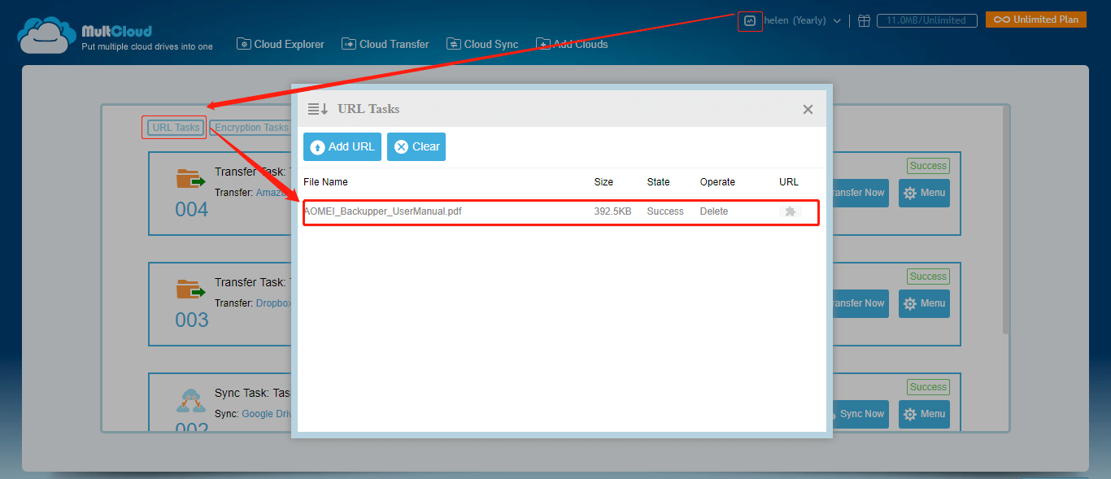This screenshot has width=1111, height=479.
Task: Click the MultCloud cloud logo
Action: coord(46,35)
